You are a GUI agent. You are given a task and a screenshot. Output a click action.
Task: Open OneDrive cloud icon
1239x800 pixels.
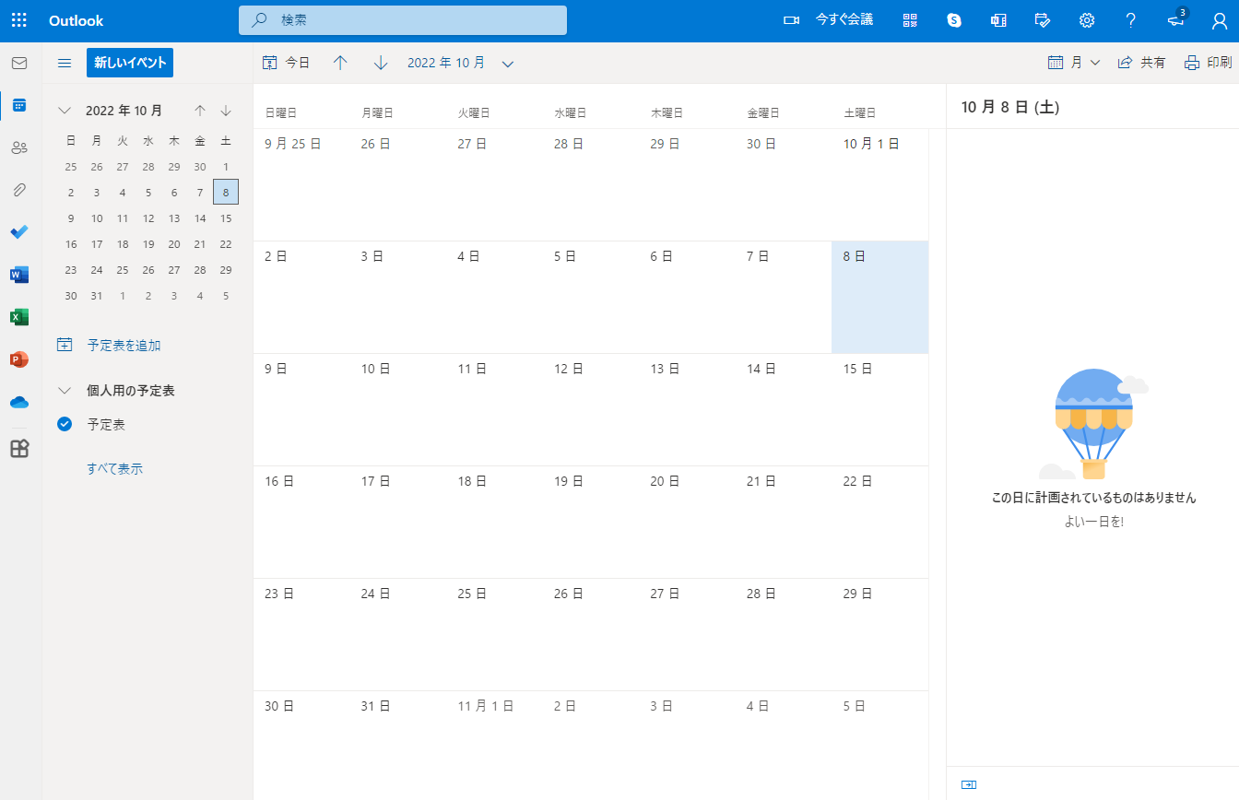pos(19,402)
